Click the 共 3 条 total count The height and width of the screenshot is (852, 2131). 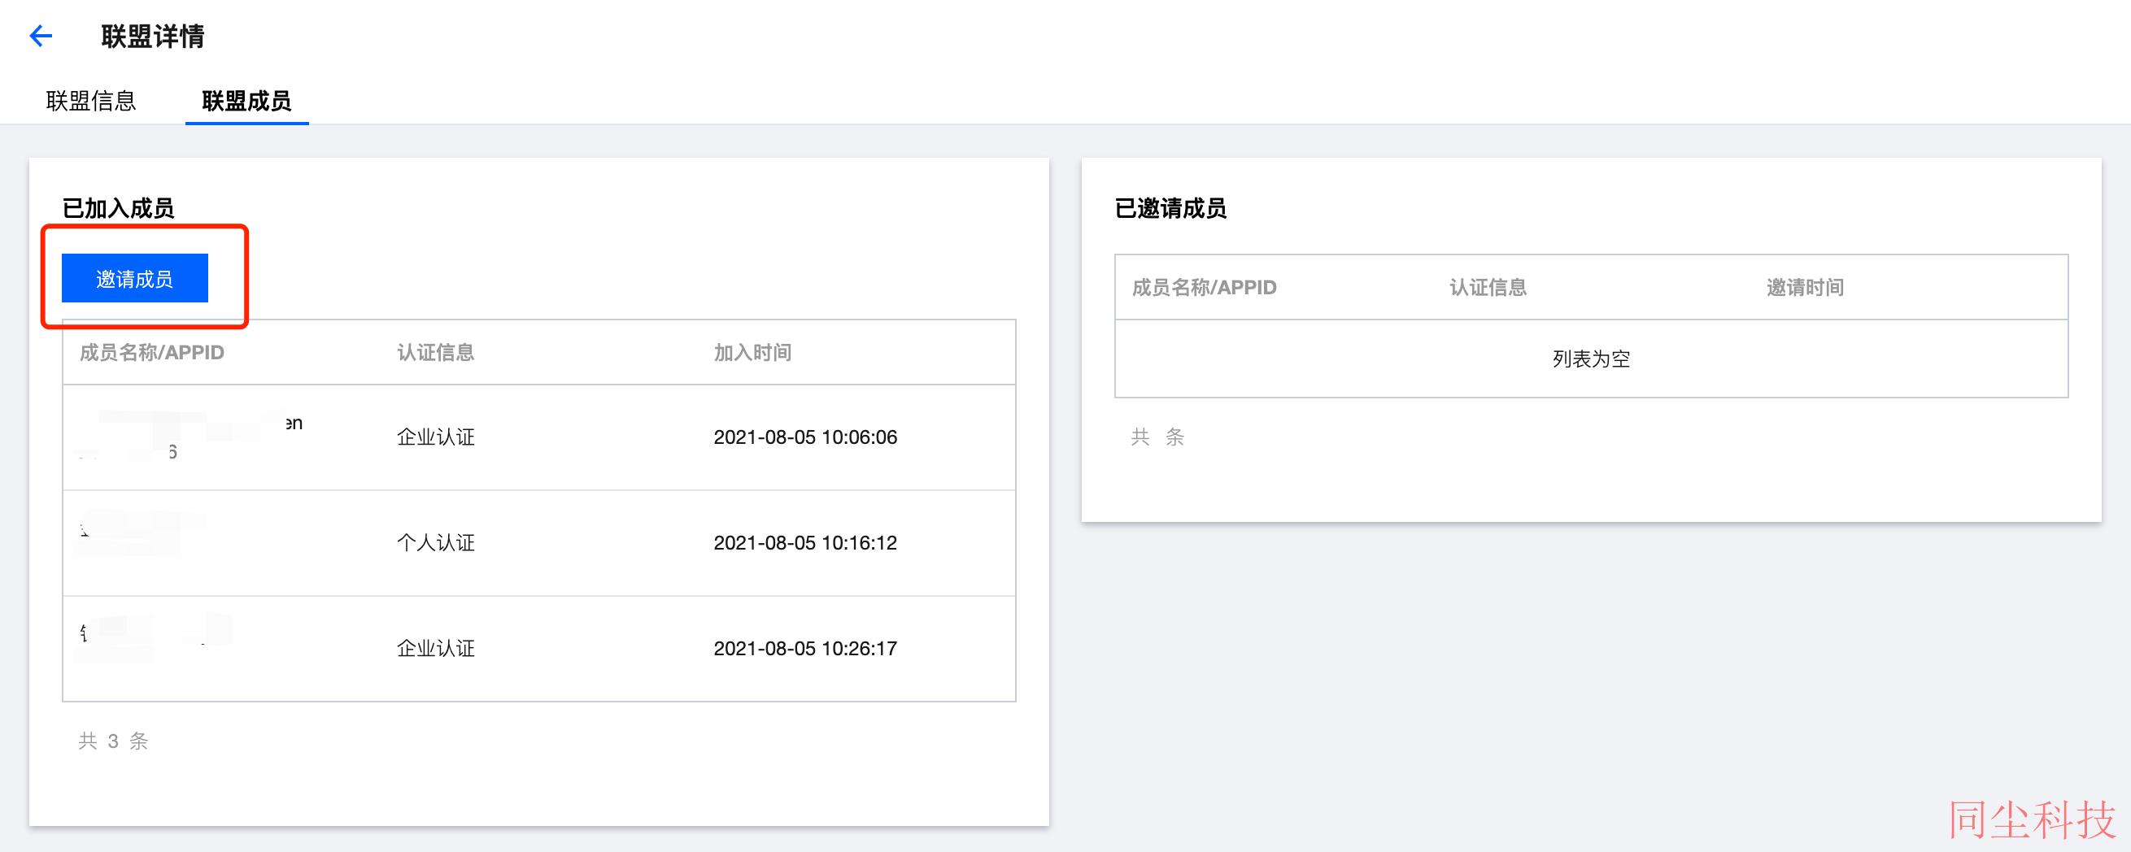click(113, 741)
